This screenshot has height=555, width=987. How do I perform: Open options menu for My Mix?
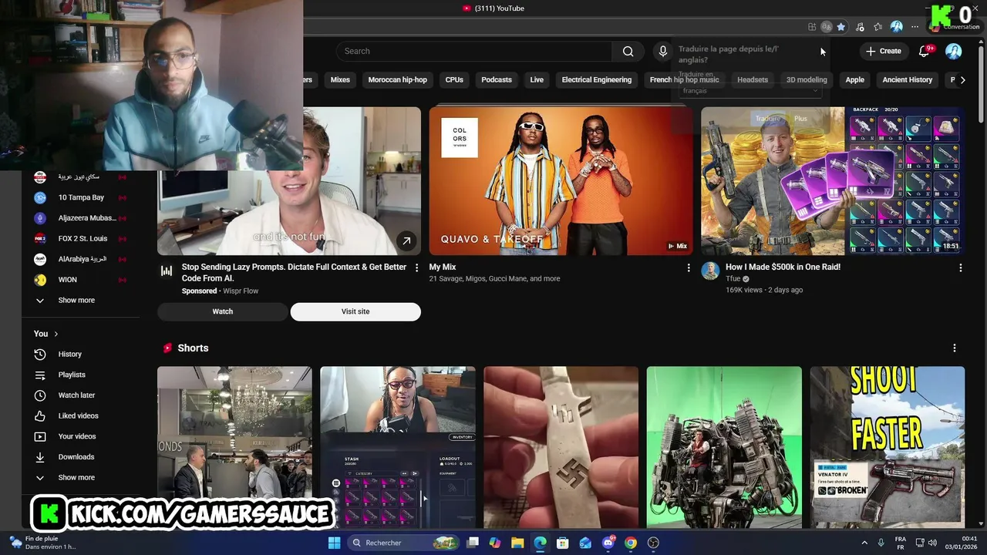[689, 267]
